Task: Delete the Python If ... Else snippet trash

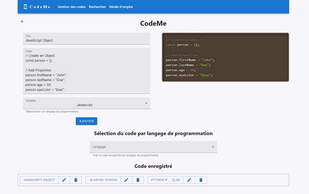Action: point(200,180)
